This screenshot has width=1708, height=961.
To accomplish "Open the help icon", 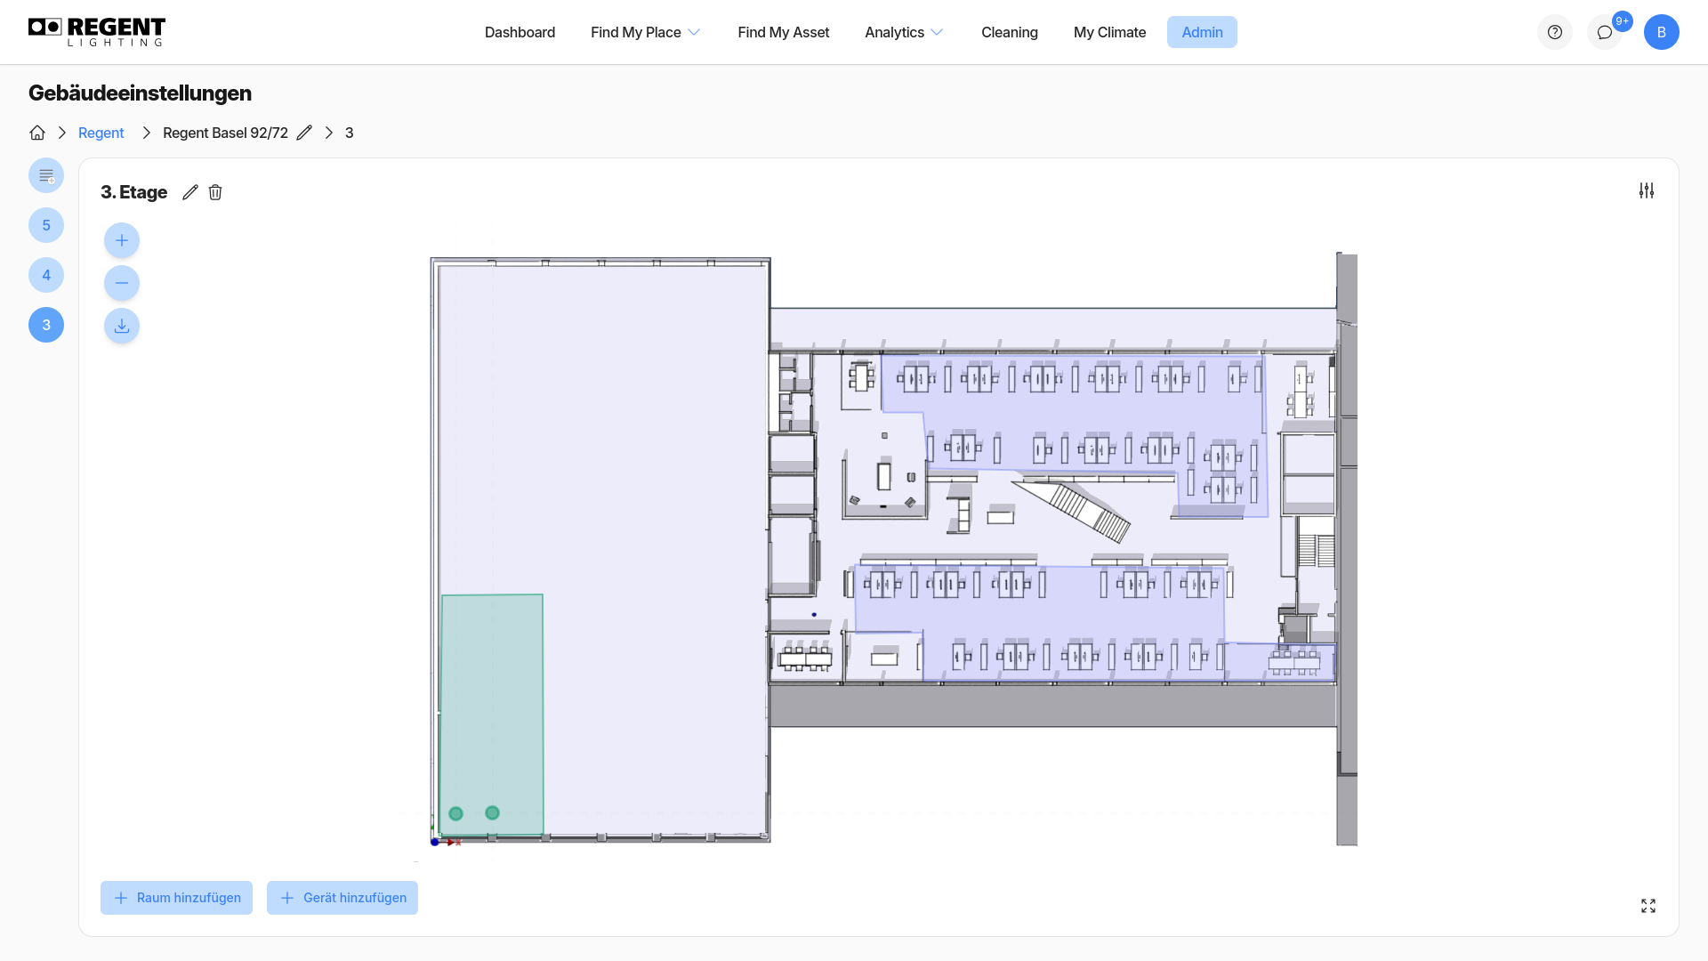I will click(x=1555, y=32).
